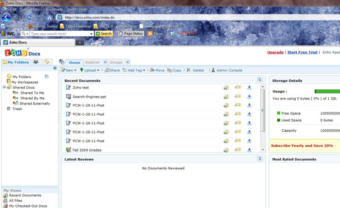Click the Firefox back arrow button
Image resolution: width=340 pixels, height=208 pixels.
[6, 17]
